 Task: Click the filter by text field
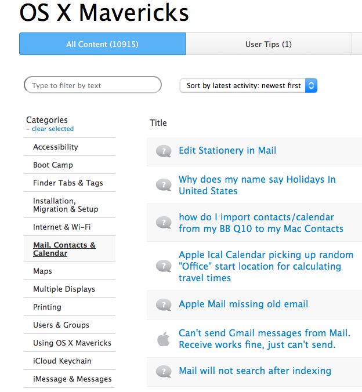93,85
